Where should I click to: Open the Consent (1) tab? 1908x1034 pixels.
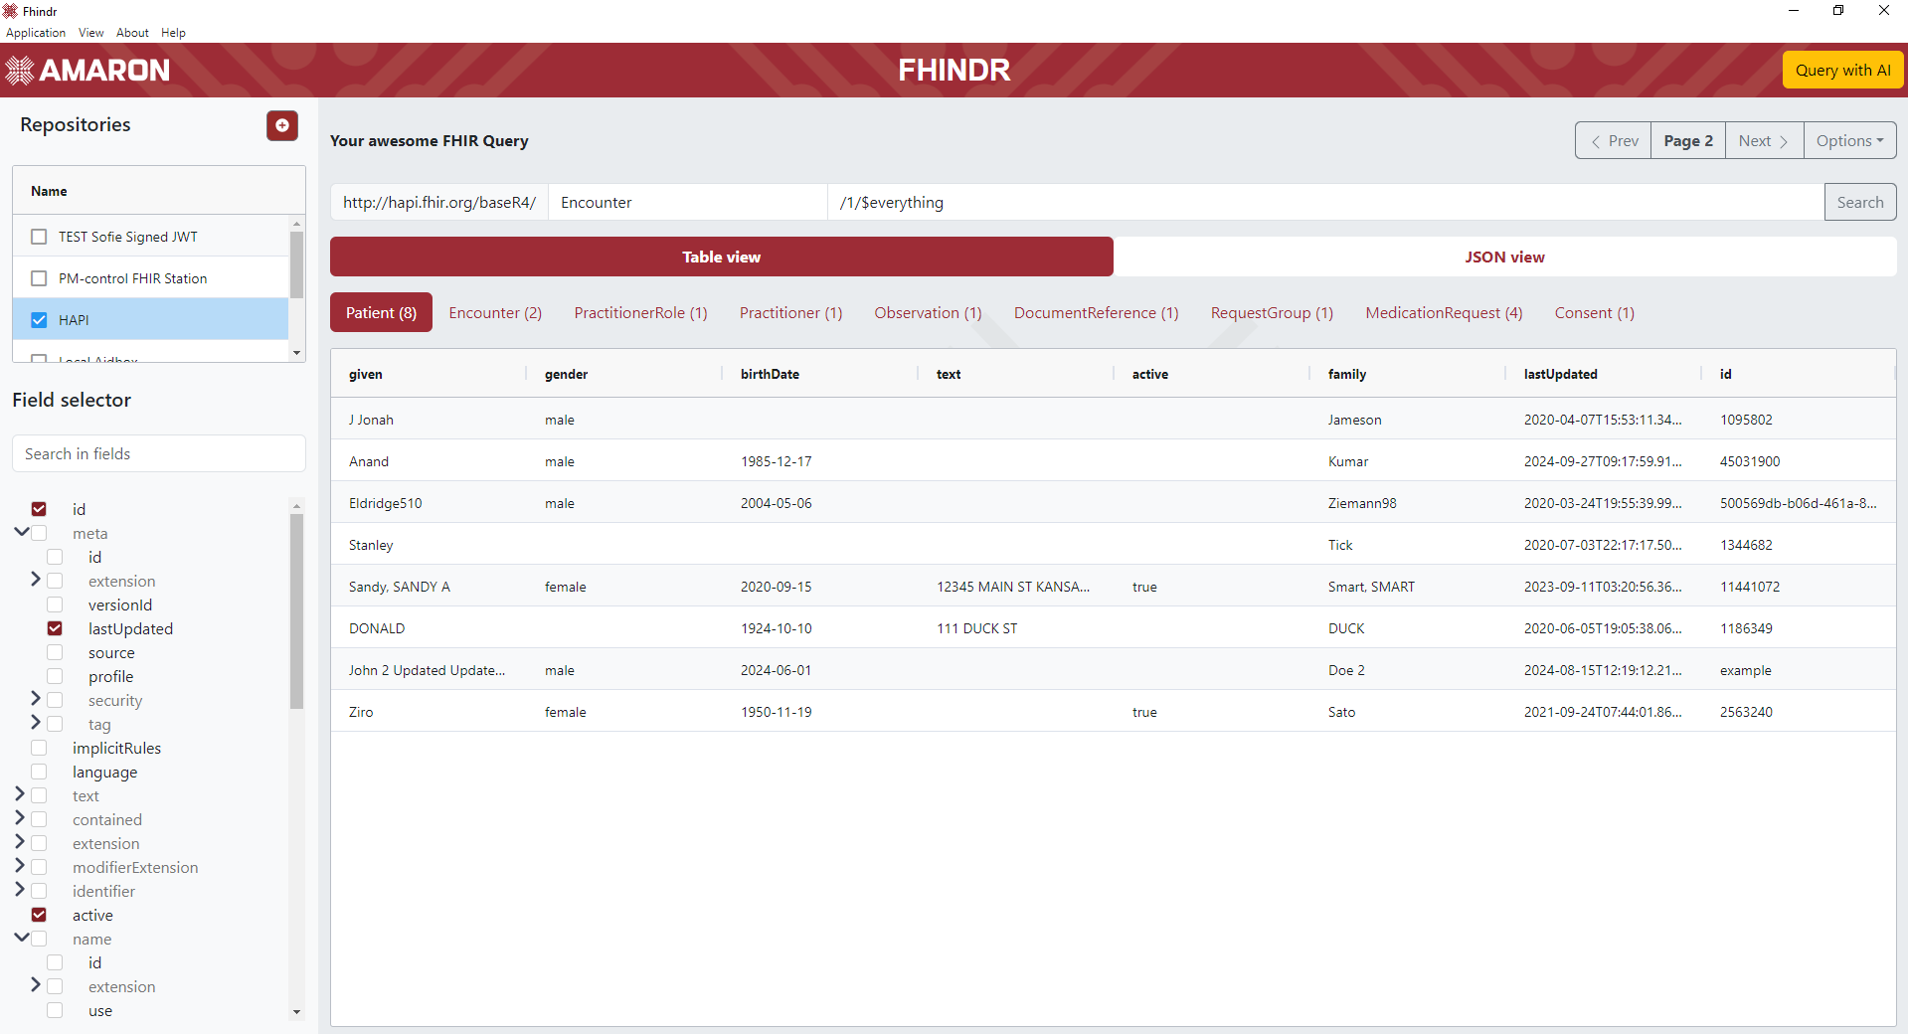pyautogui.click(x=1594, y=312)
